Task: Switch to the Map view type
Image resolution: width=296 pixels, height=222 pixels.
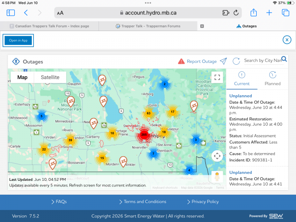Action: [22, 77]
